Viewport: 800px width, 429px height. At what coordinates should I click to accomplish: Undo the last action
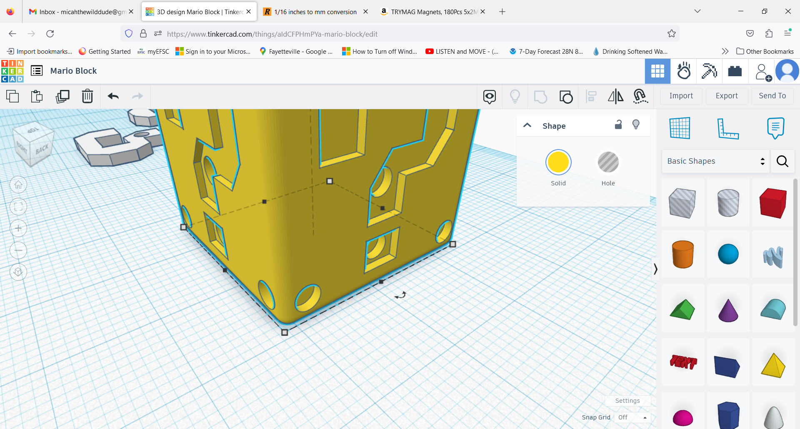click(112, 96)
